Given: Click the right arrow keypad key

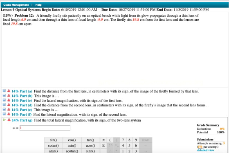Looking at the screenshot, I should pyautogui.click(x=146, y=151).
